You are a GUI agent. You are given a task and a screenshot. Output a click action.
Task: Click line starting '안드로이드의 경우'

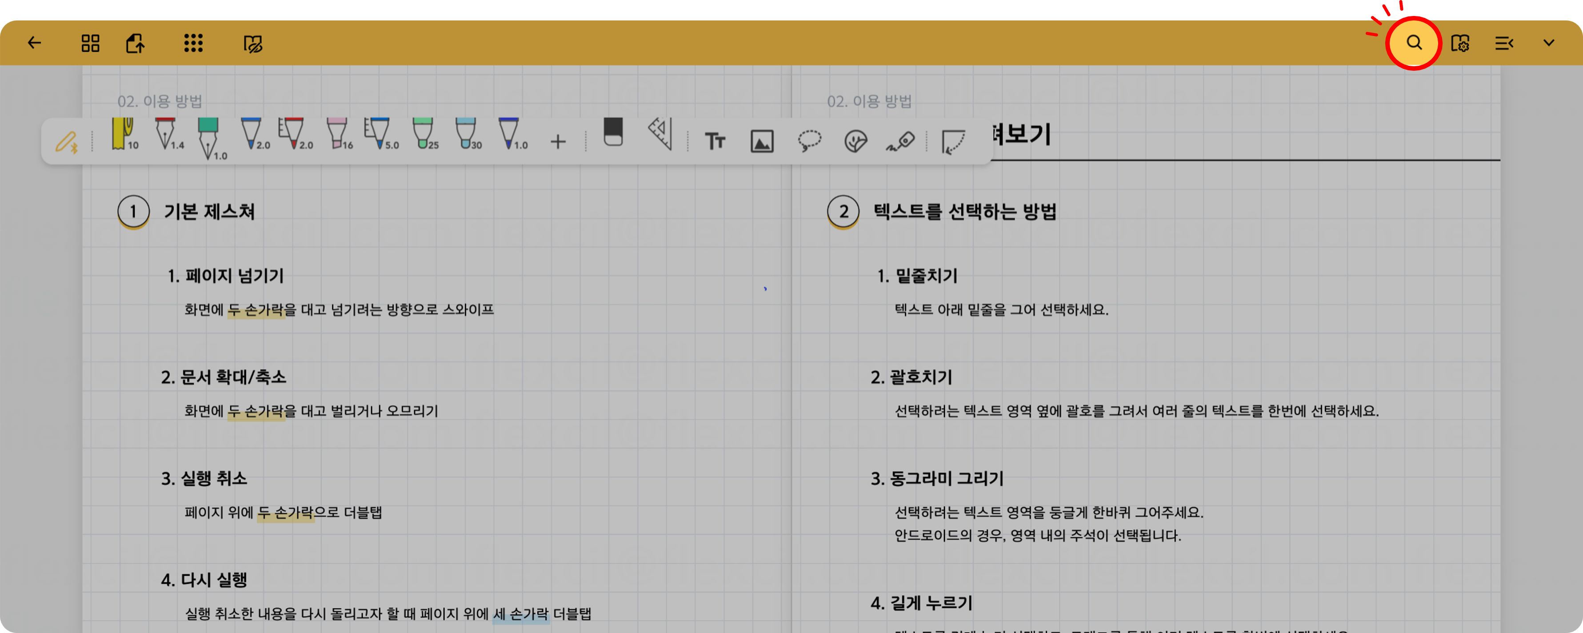[1038, 535]
